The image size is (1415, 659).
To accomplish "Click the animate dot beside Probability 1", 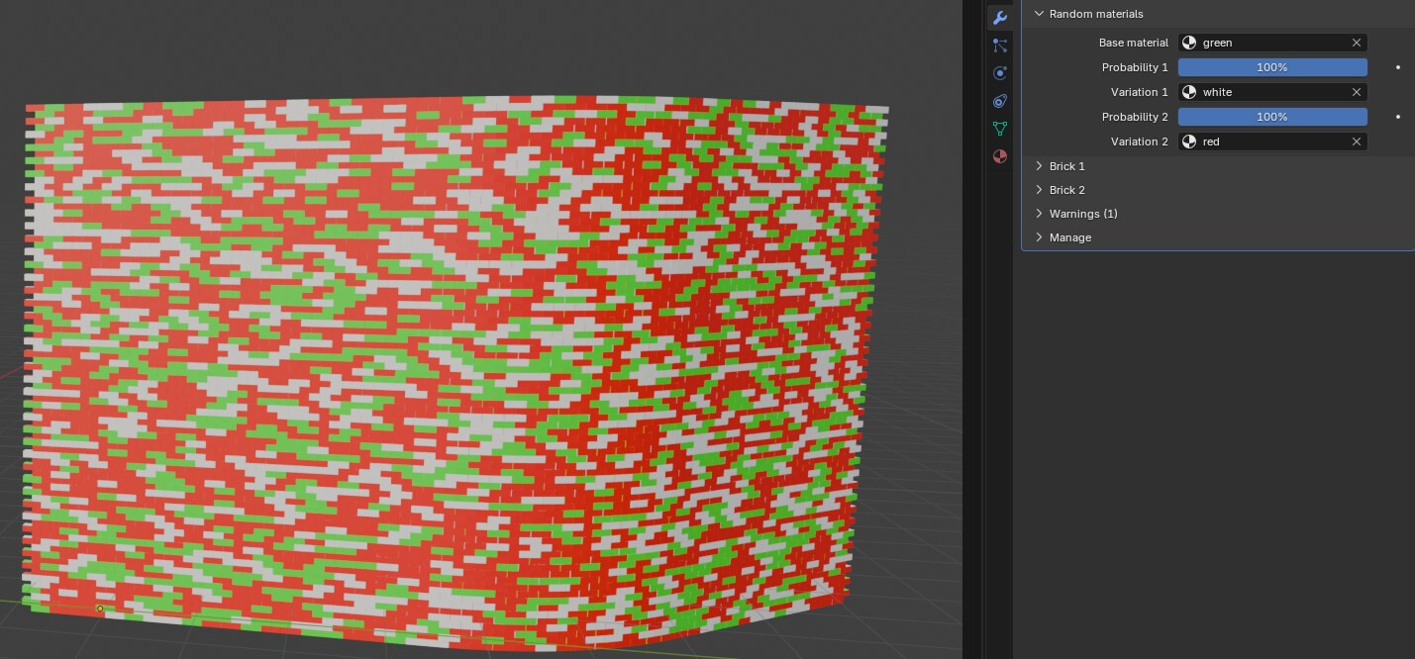I will coord(1398,67).
